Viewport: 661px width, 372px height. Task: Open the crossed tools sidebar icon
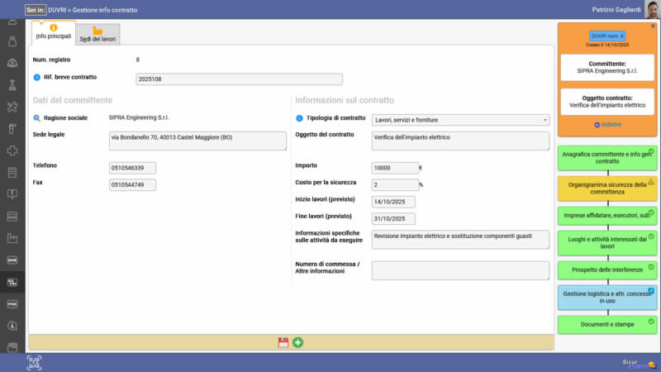pos(12,107)
